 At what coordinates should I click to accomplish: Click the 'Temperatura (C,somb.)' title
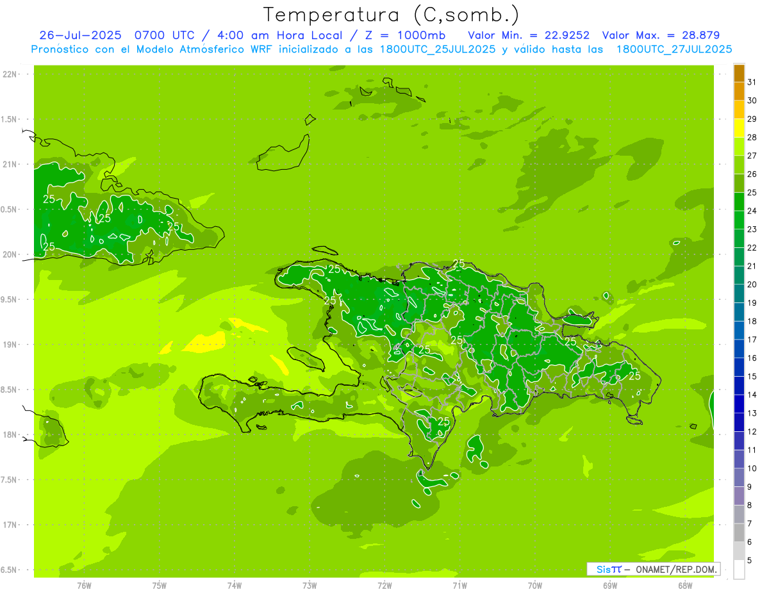(391, 15)
